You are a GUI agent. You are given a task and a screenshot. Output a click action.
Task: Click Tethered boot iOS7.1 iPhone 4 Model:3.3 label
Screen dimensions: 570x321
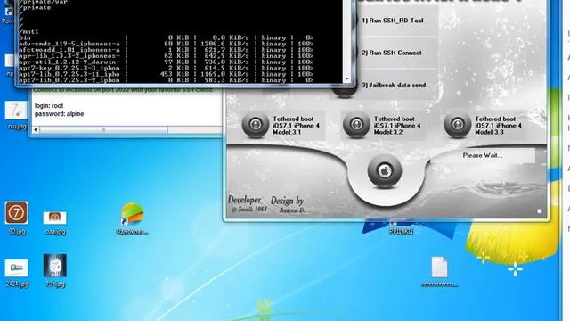(499, 125)
